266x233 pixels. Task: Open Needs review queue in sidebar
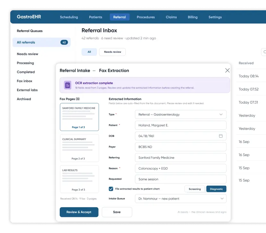coord(28,54)
